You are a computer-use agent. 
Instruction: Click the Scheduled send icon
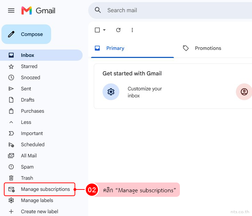11,145
